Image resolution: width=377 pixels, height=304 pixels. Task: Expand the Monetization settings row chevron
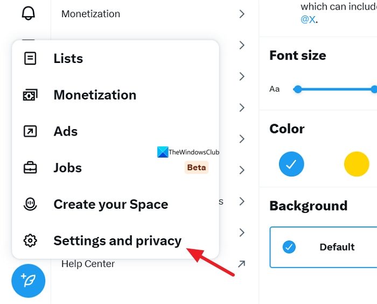coord(242,14)
